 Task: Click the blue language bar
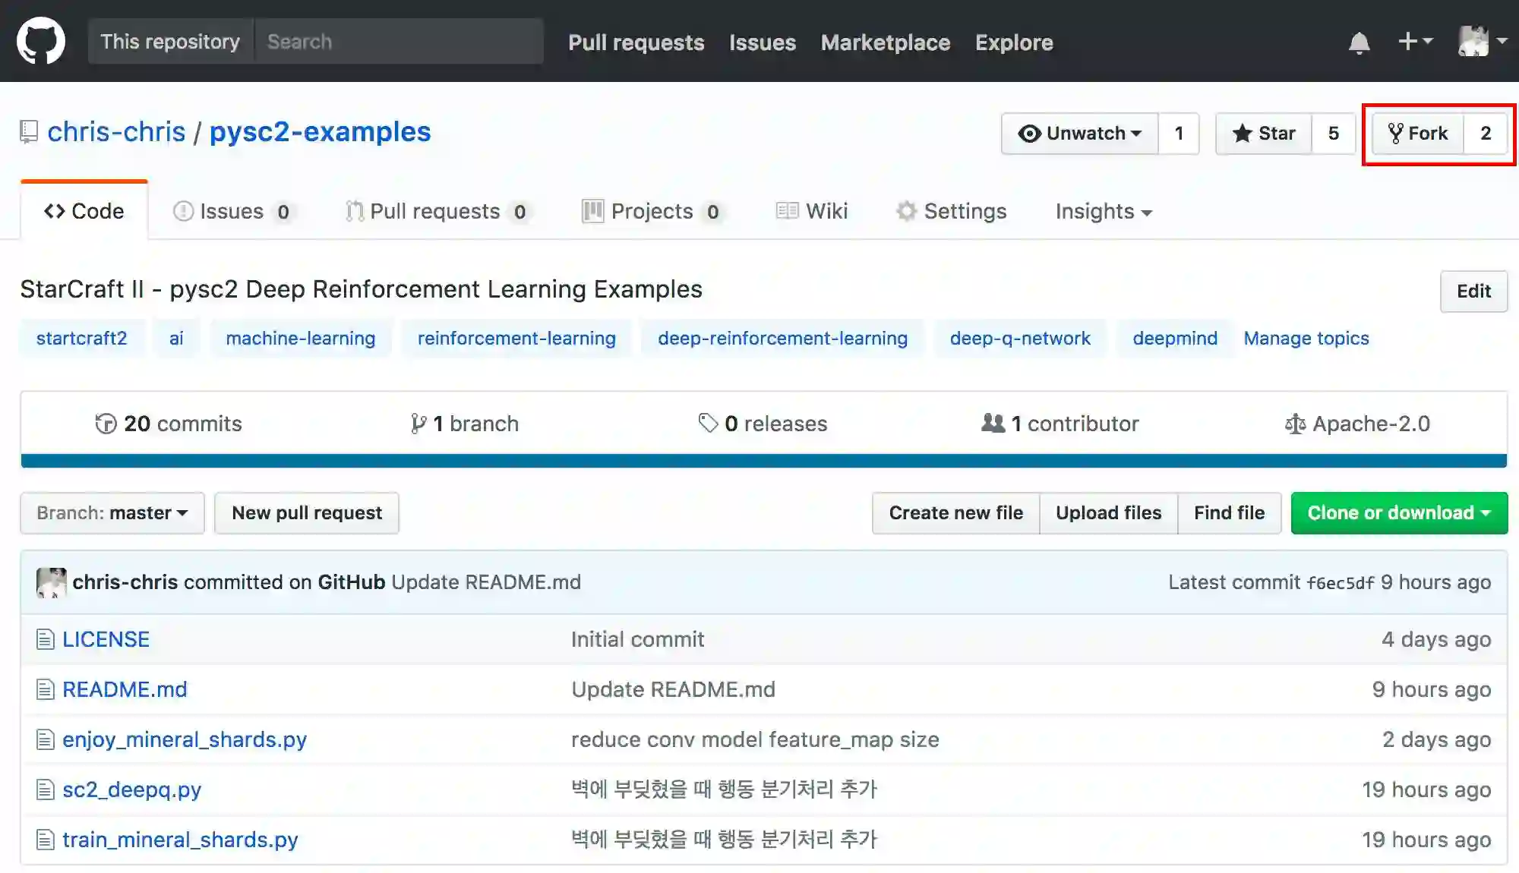click(x=763, y=461)
